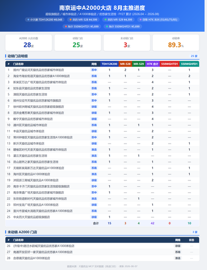
Task: Select the unsold store in row 27
Action: click(43, 252)
